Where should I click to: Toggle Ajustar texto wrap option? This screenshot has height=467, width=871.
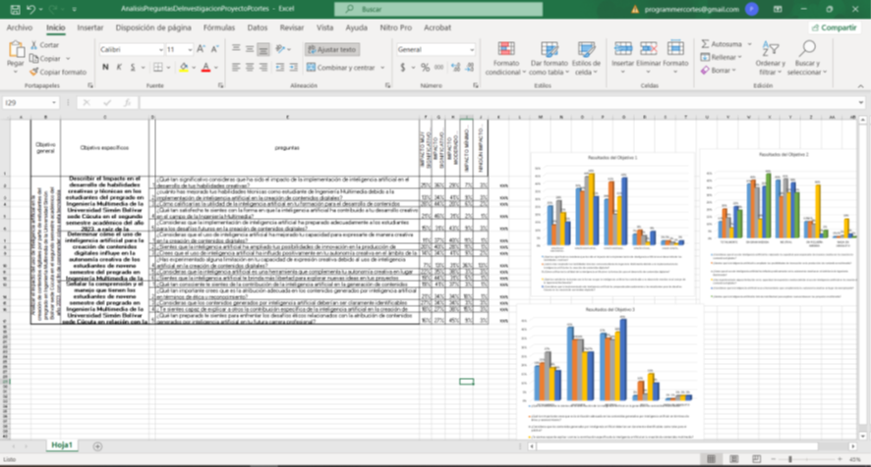(332, 49)
